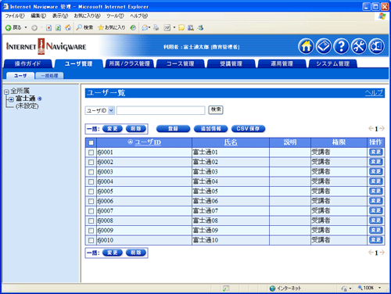Open the ユーザID search field dropdown
This screenshot has width=391, height=294.
point(111,110)
